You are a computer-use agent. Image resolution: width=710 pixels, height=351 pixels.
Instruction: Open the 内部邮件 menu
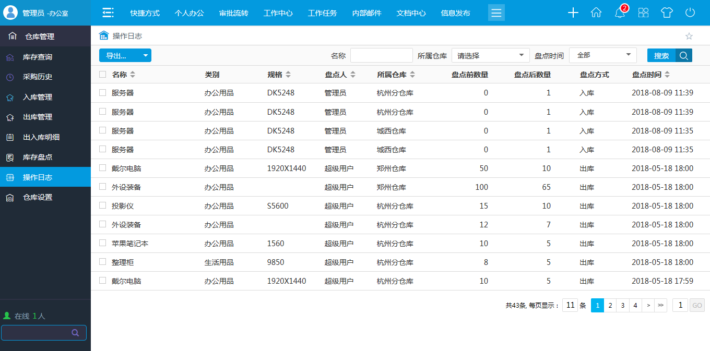367,13
